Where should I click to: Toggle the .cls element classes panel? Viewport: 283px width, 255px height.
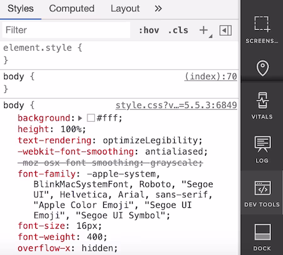point(178,30)
